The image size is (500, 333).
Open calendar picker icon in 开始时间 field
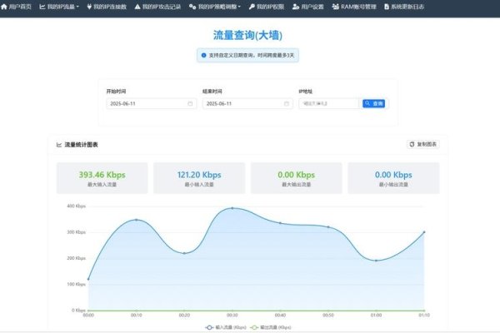(x=190, y=103)
